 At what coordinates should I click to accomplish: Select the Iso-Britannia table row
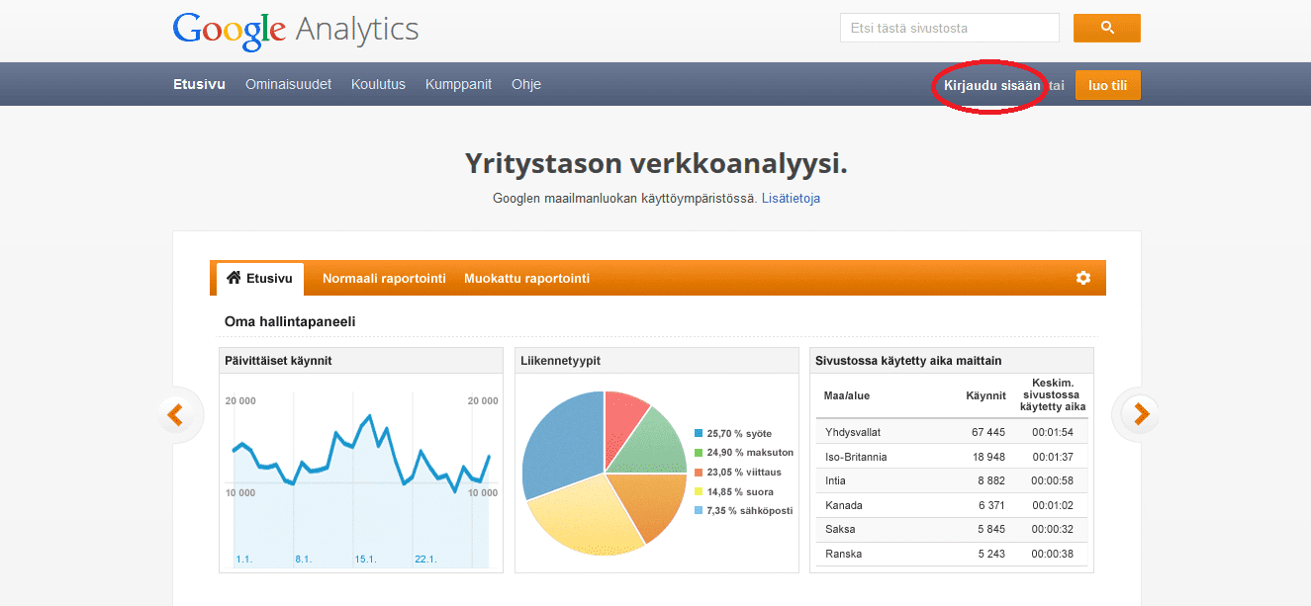click(x=952, y=457)
